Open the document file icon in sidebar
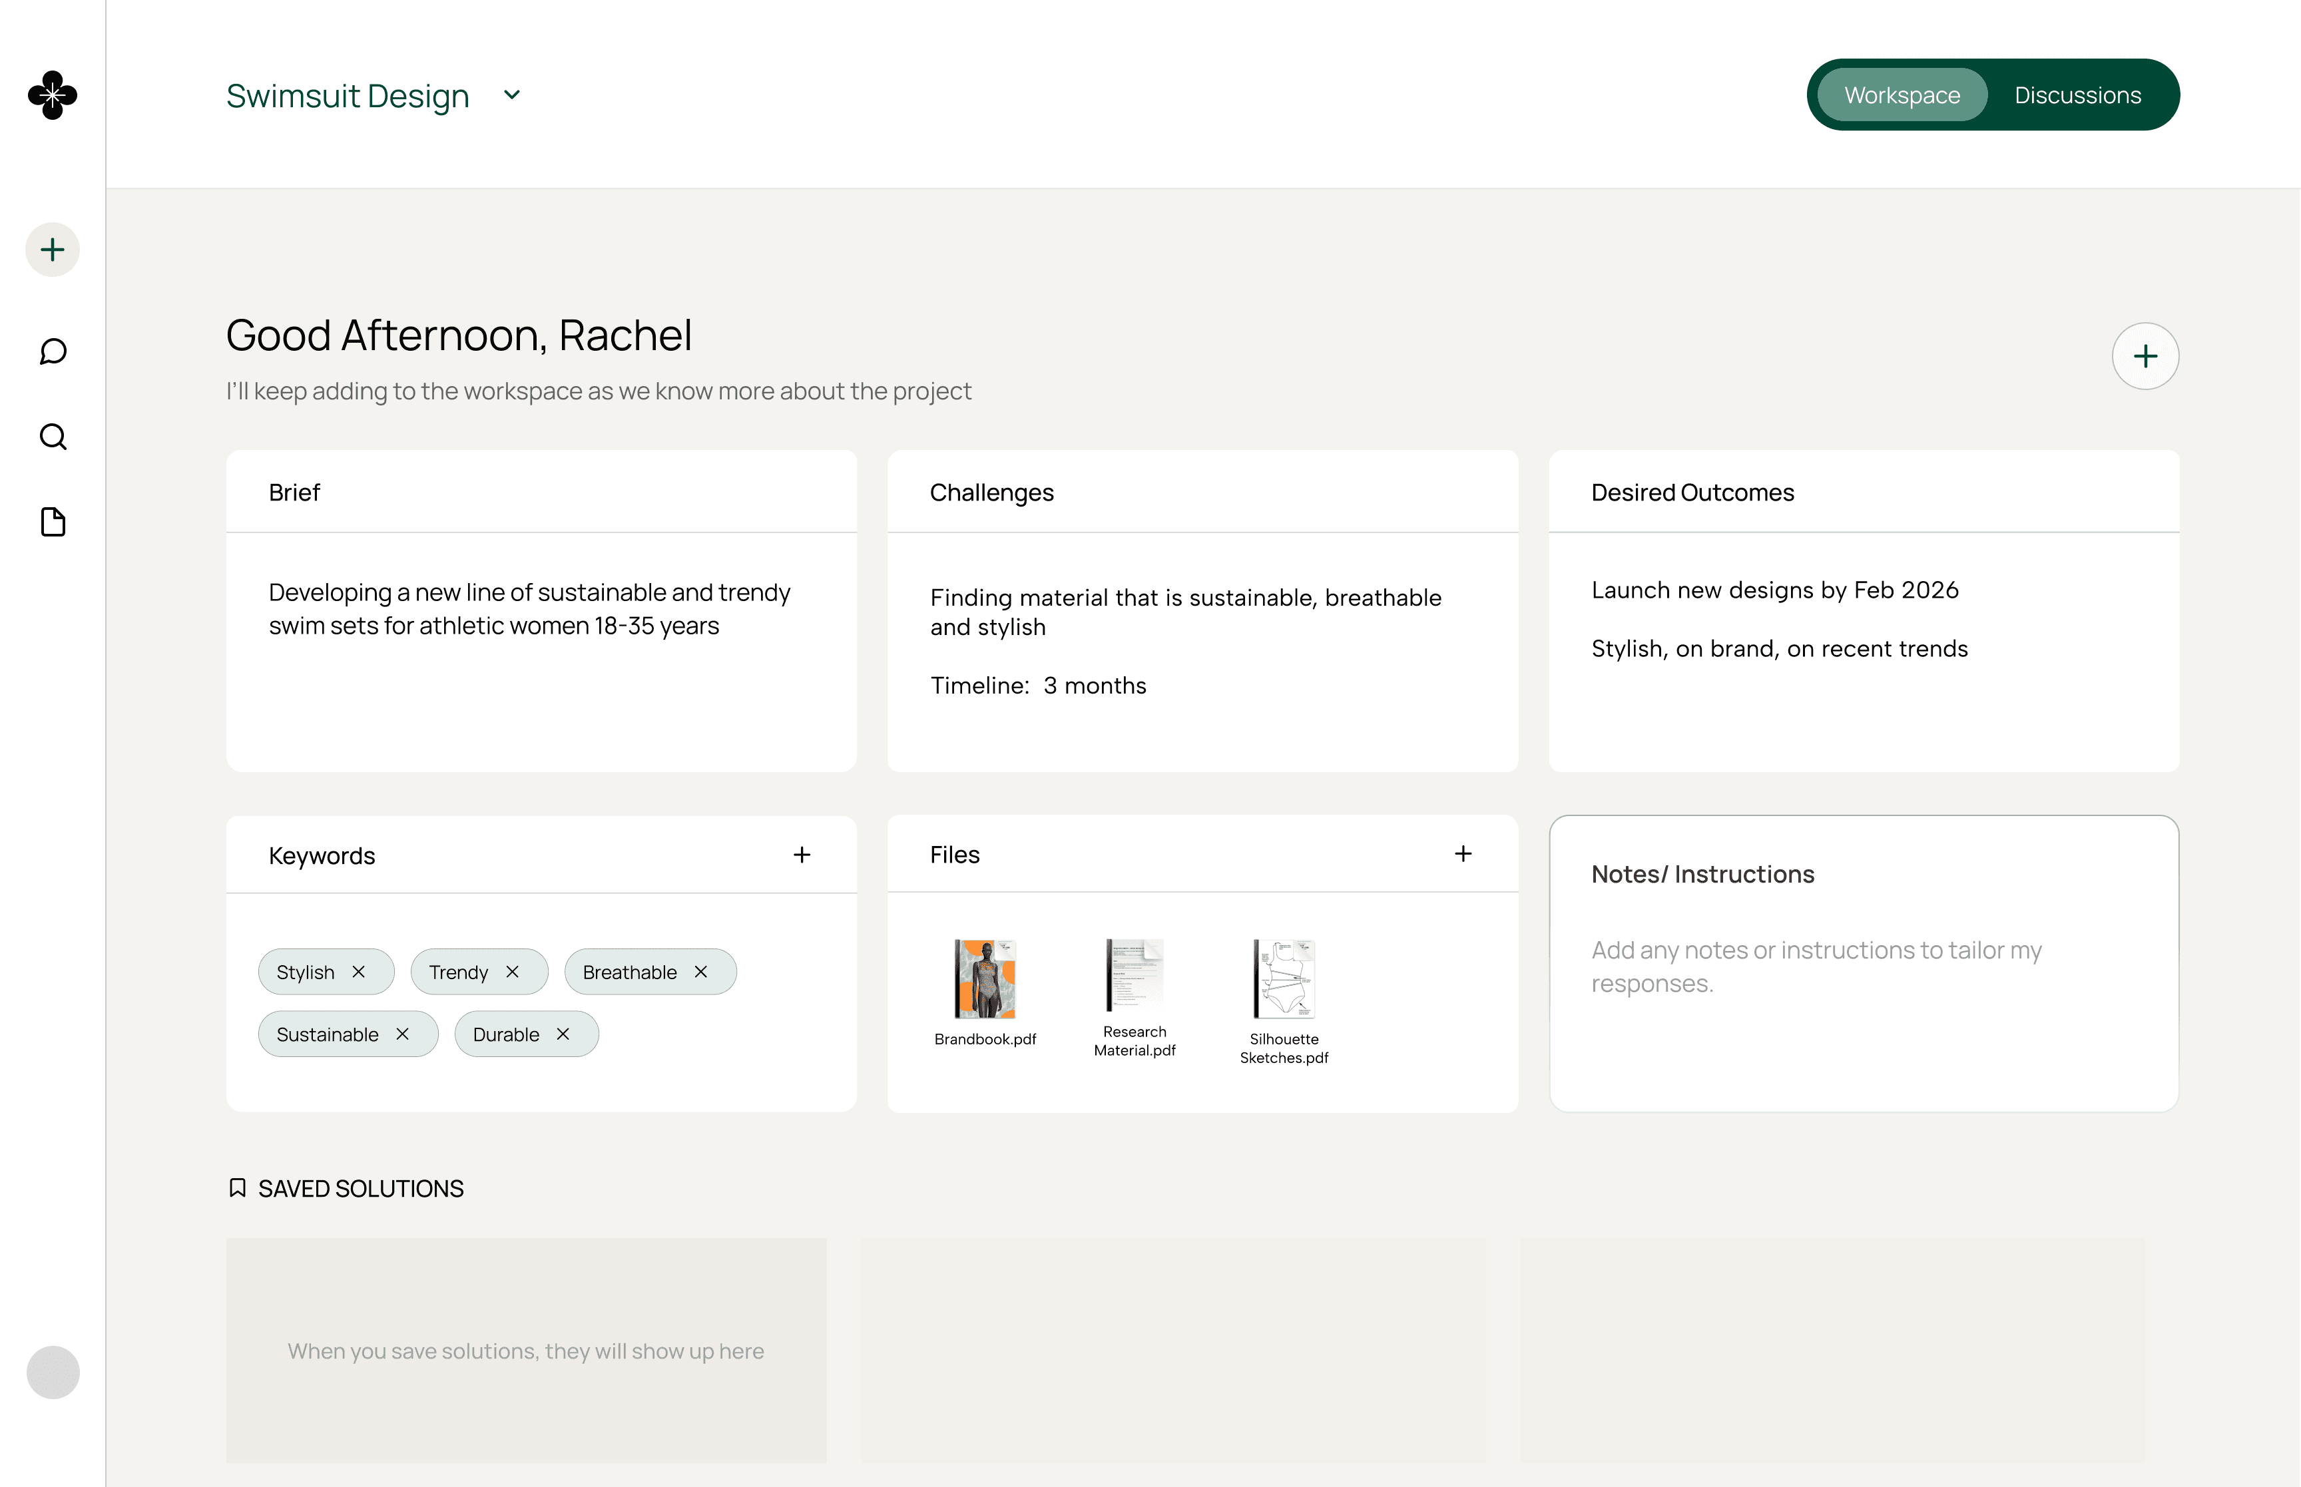The height and width of the screenshot is (1487, 2301). coord(53,523)
